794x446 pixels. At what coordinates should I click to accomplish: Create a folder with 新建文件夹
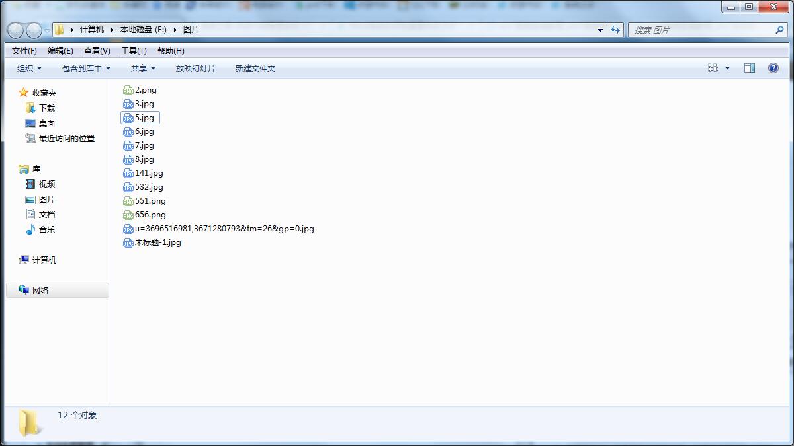tap(254, 68)
